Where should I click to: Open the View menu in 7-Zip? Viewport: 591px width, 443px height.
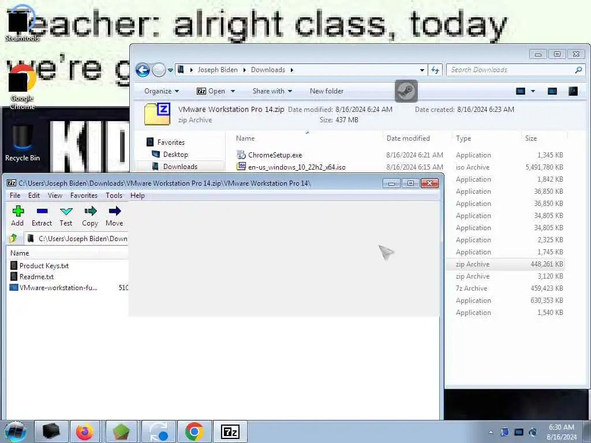point(55,195)
